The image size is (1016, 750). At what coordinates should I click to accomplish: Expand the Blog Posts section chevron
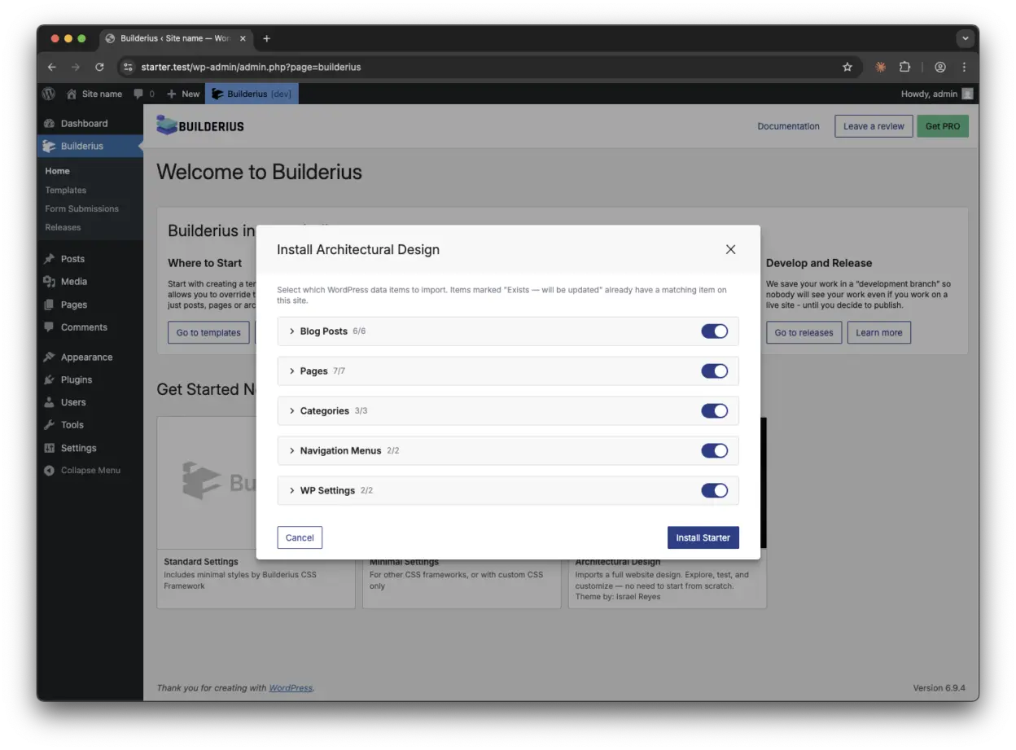click(292, 331)
